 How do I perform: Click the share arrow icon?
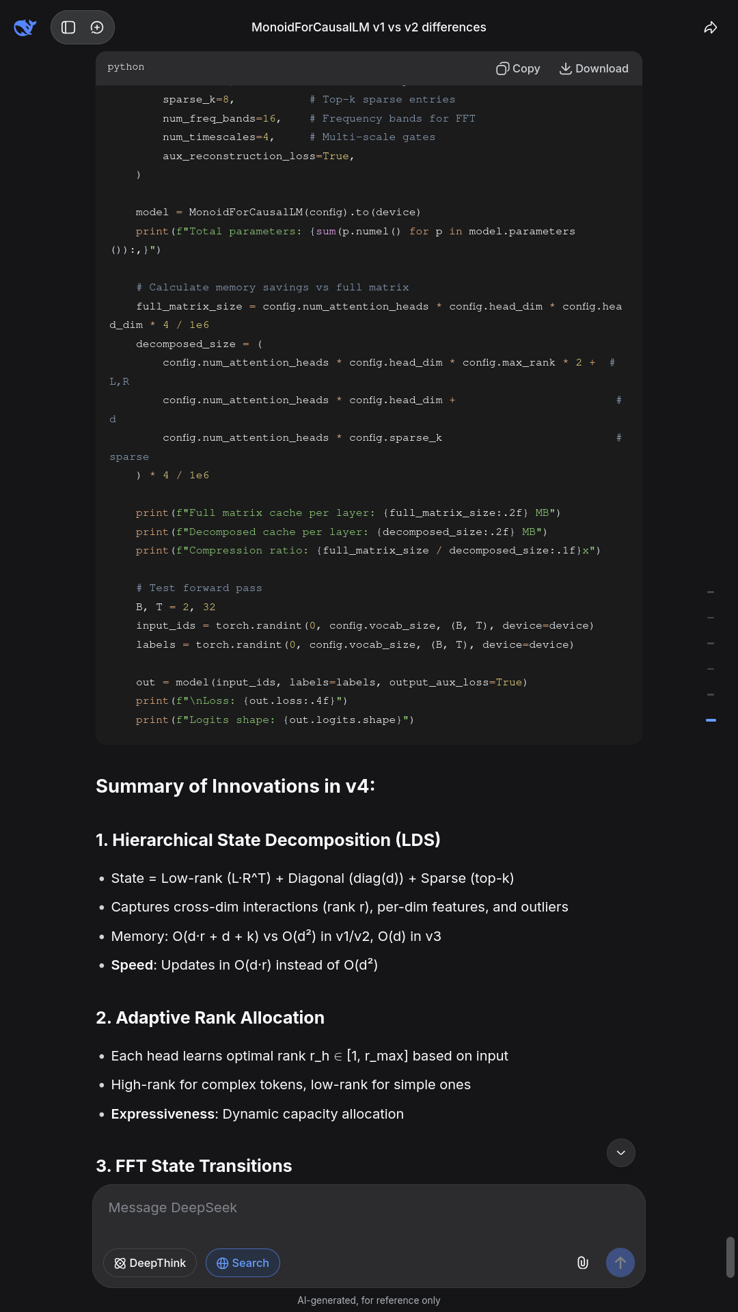coord(711,27)
